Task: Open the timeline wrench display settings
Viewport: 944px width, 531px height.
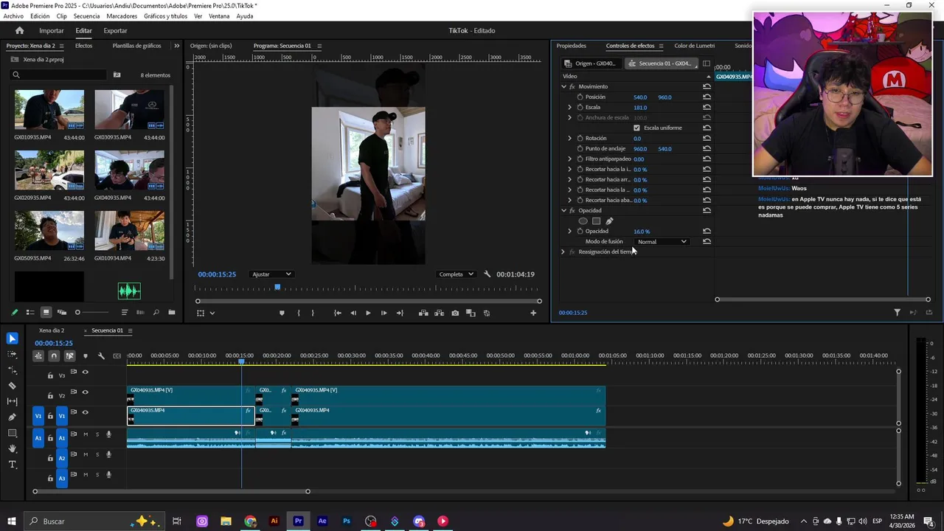Action: pos(101,355)
